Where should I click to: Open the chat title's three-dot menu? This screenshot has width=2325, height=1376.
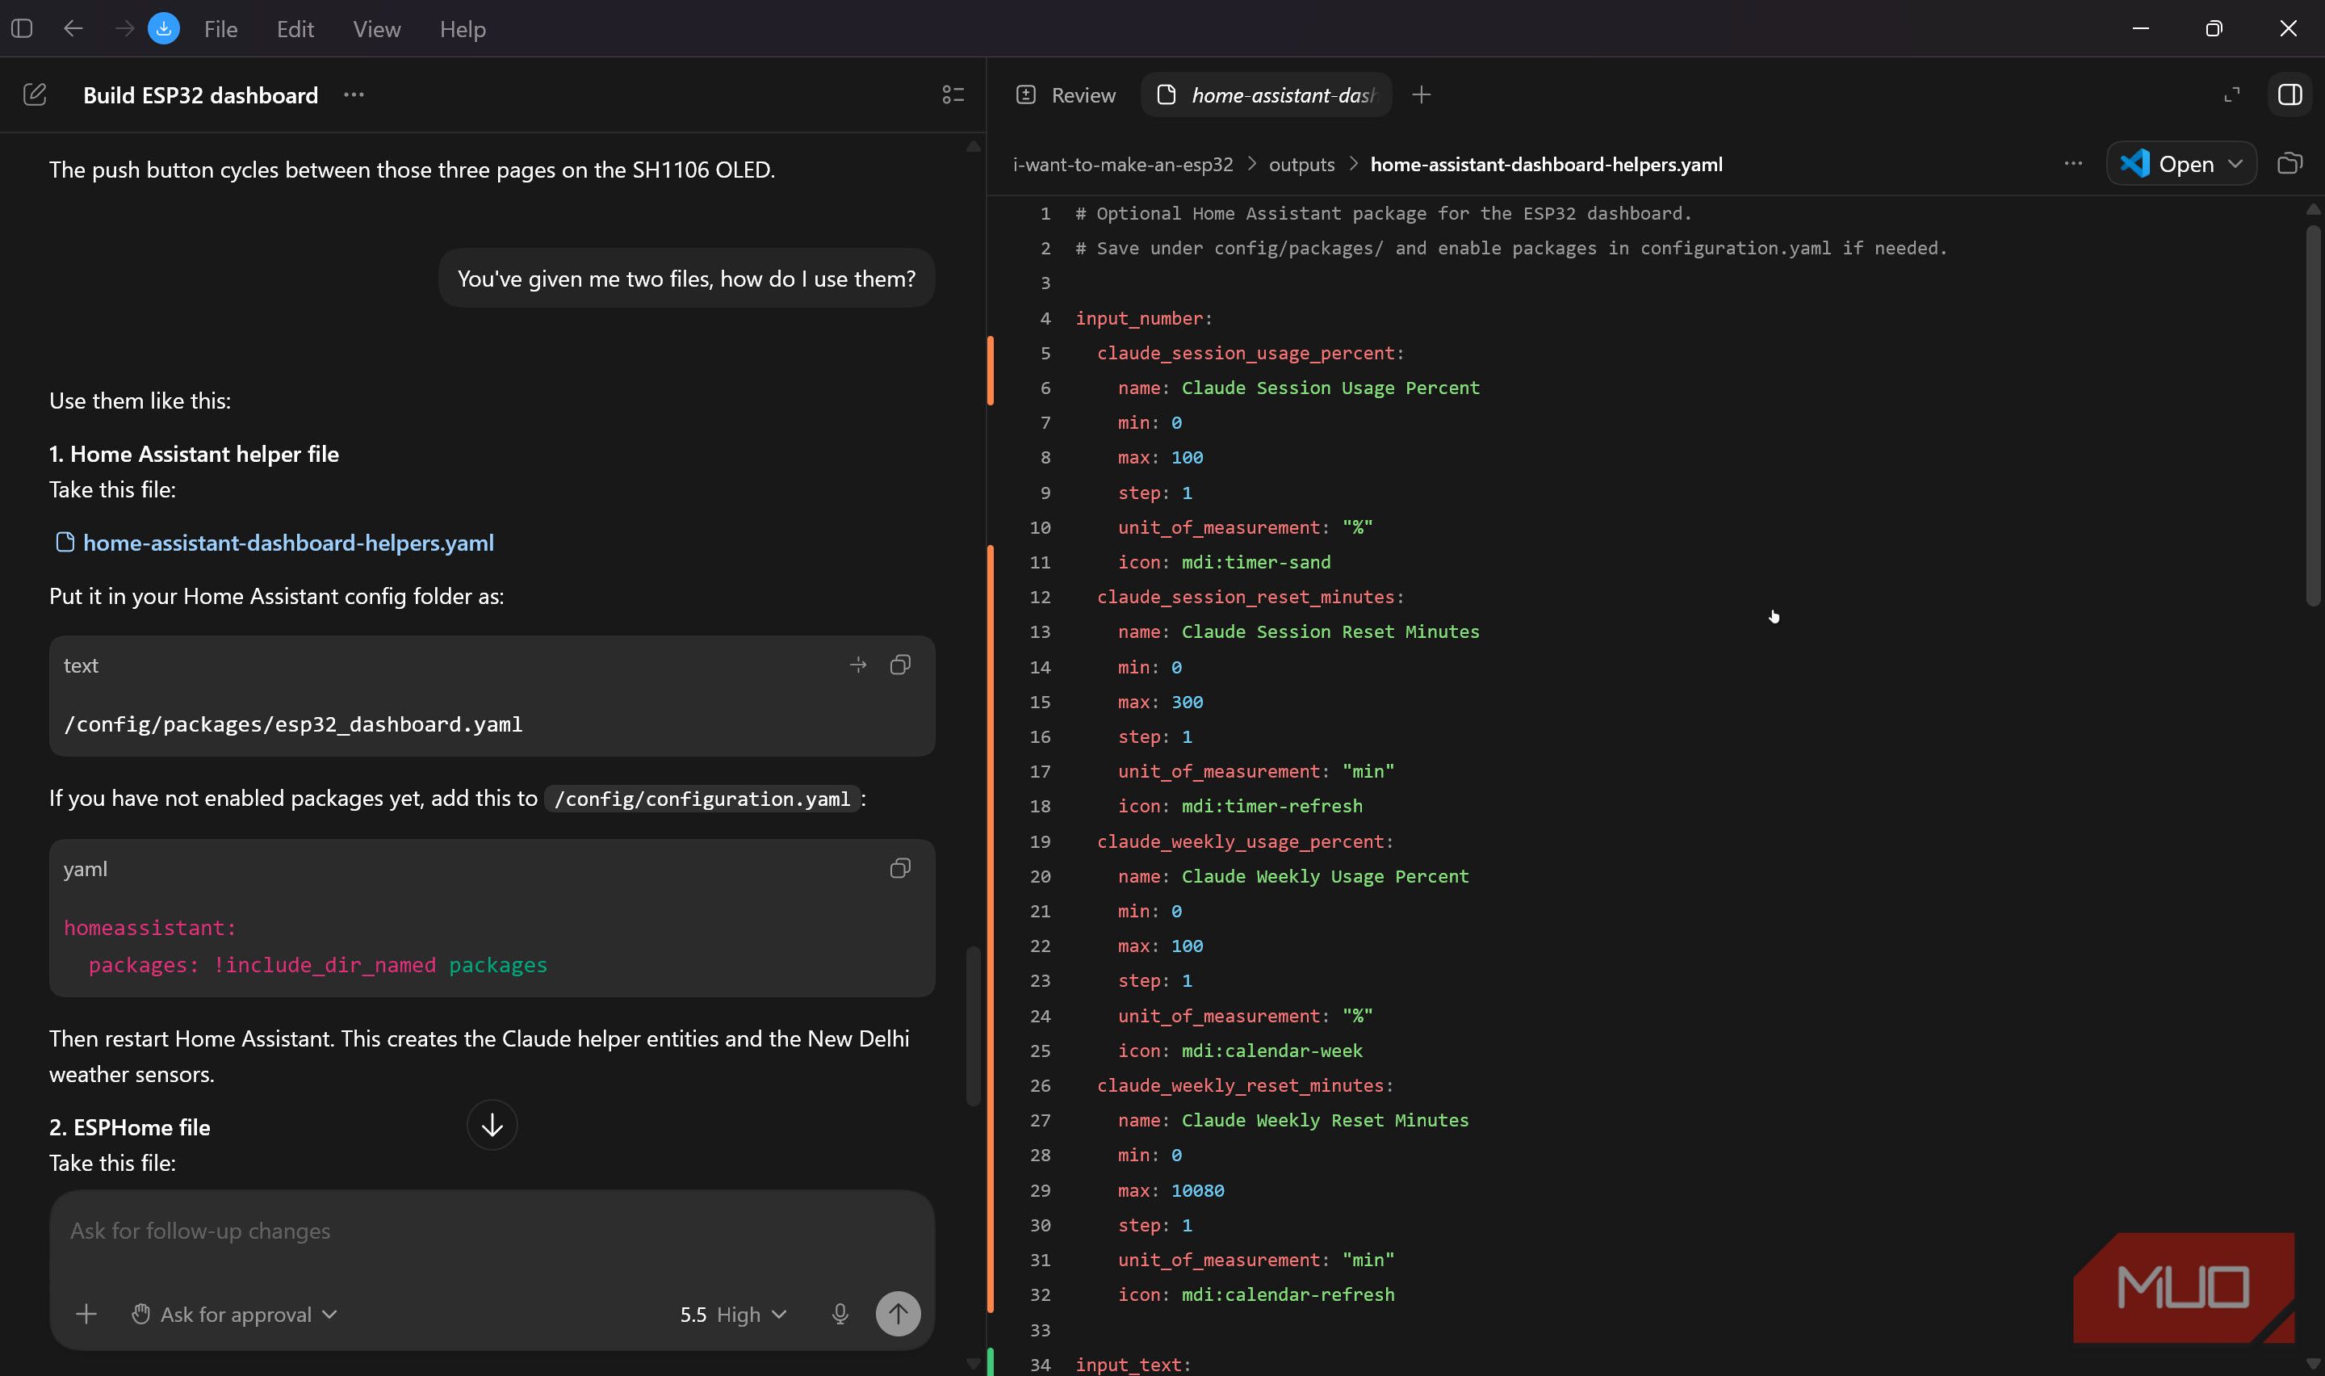point(353,94)
